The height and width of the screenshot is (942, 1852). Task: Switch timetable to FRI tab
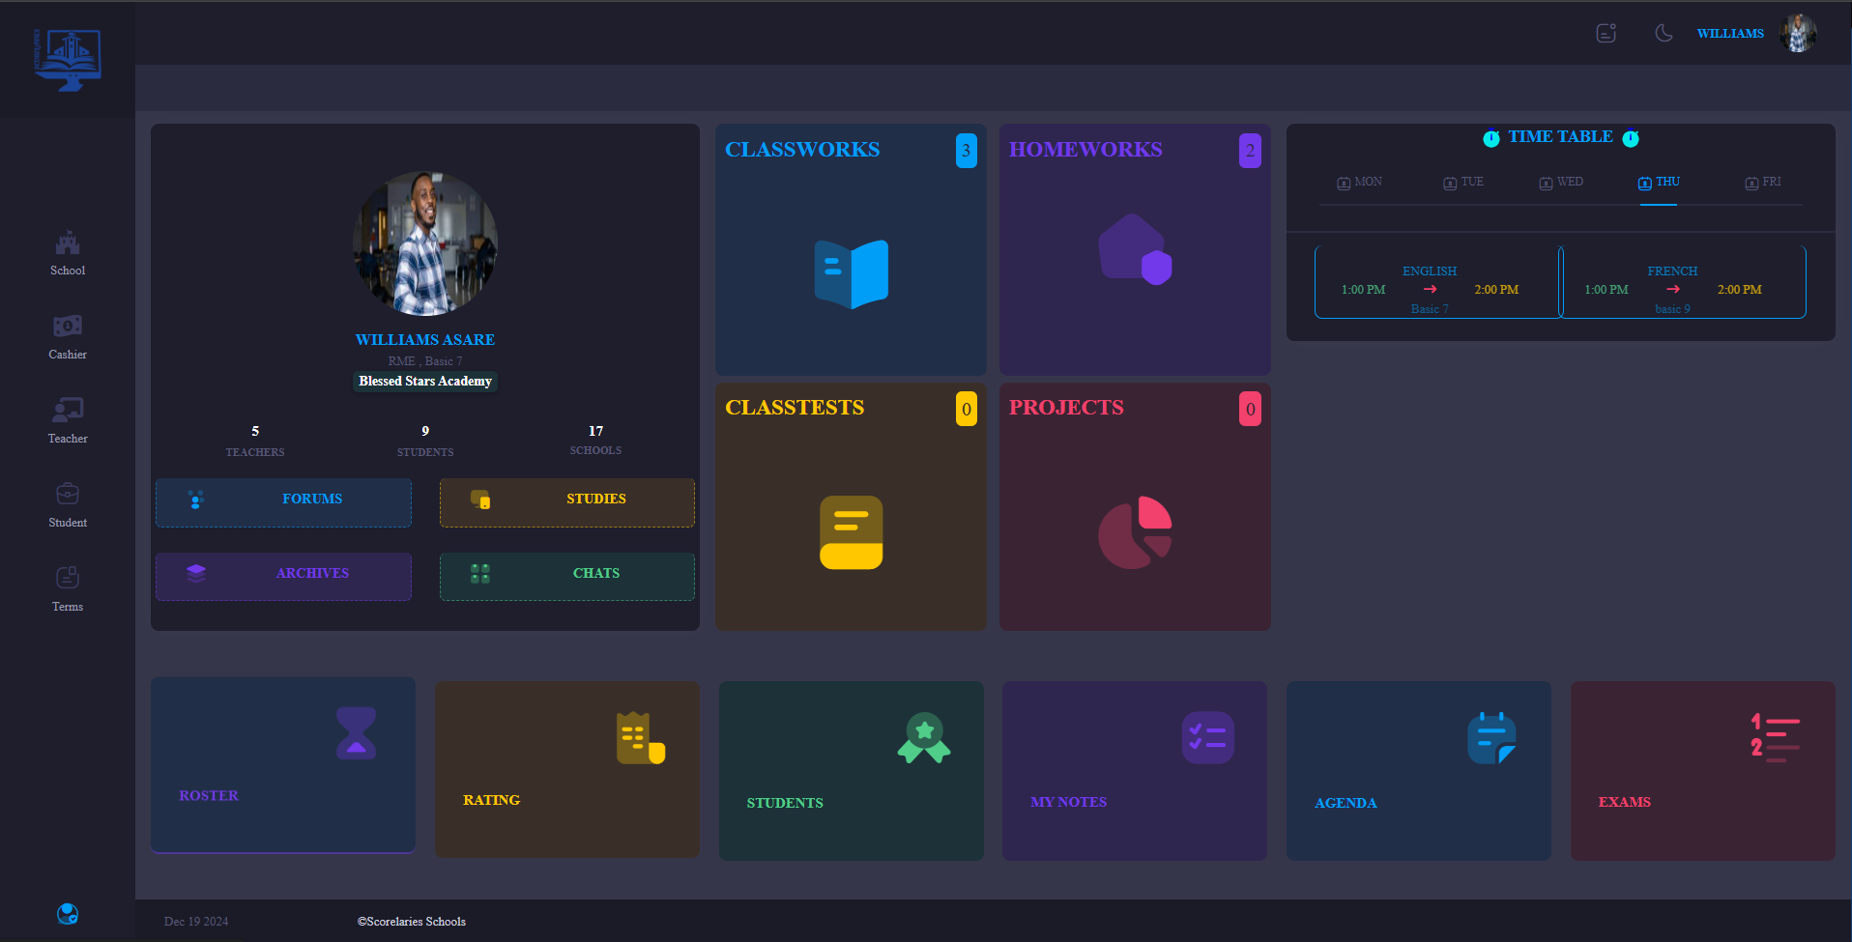[1762, 183]
